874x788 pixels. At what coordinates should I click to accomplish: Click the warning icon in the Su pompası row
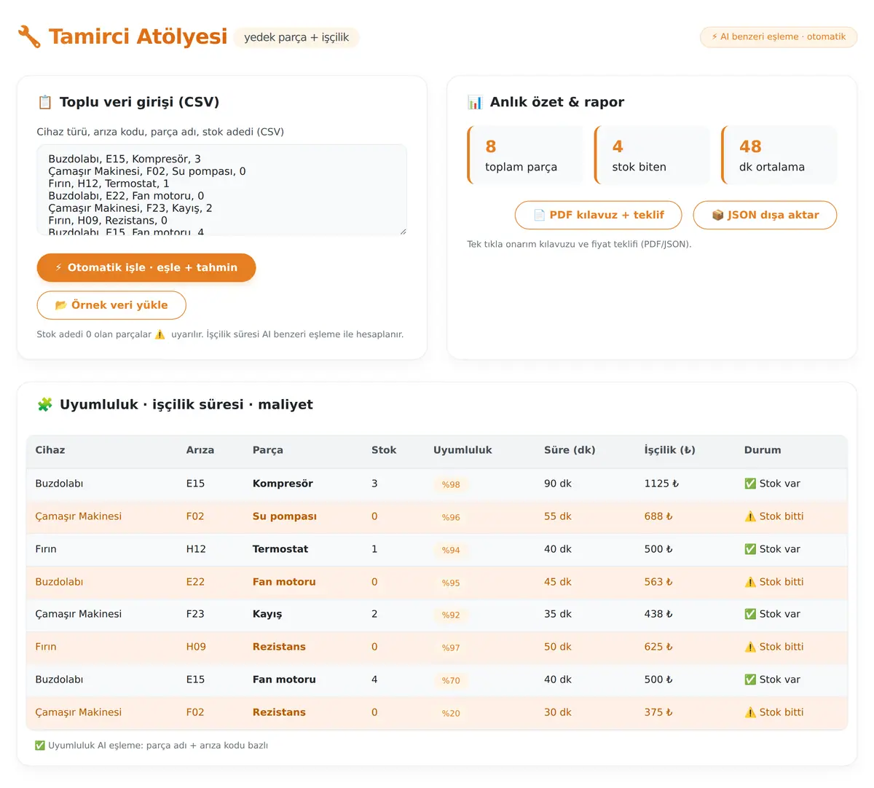click(750, 516)
